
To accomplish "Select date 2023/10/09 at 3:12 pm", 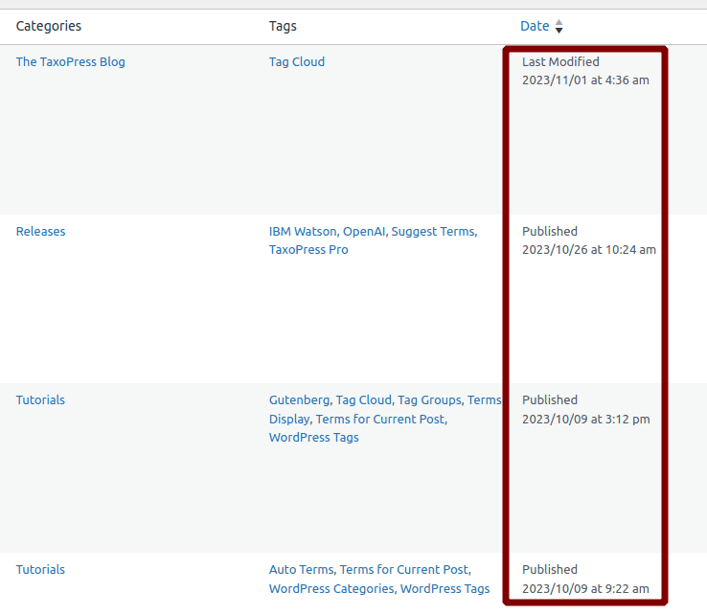I will point(585,420).
